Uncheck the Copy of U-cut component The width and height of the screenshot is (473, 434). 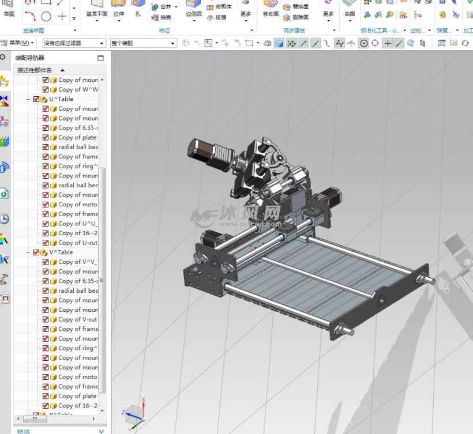(46, 243)
